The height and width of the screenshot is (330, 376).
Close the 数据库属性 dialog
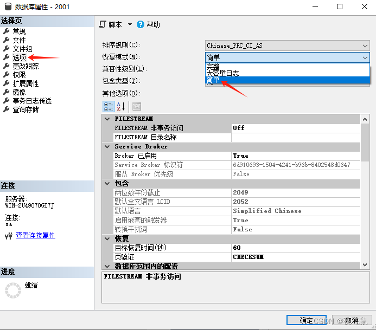(365, 7)
